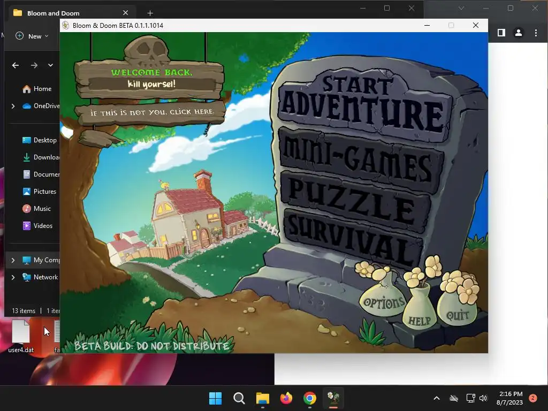
Task: Open Chrome side panel icon
Action: point(501,33)
